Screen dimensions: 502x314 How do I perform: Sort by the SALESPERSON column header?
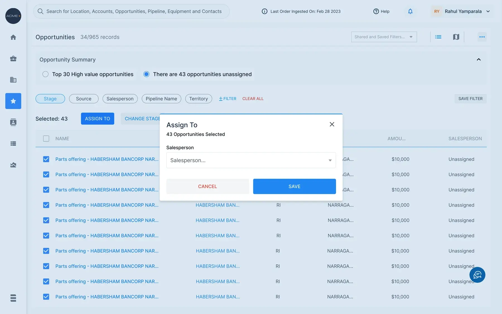(x=465, y=138)
